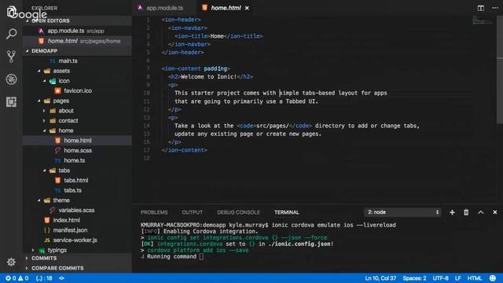Open tabs.ts file
Viewport: 503px width, 283px height.
[72, 190]
